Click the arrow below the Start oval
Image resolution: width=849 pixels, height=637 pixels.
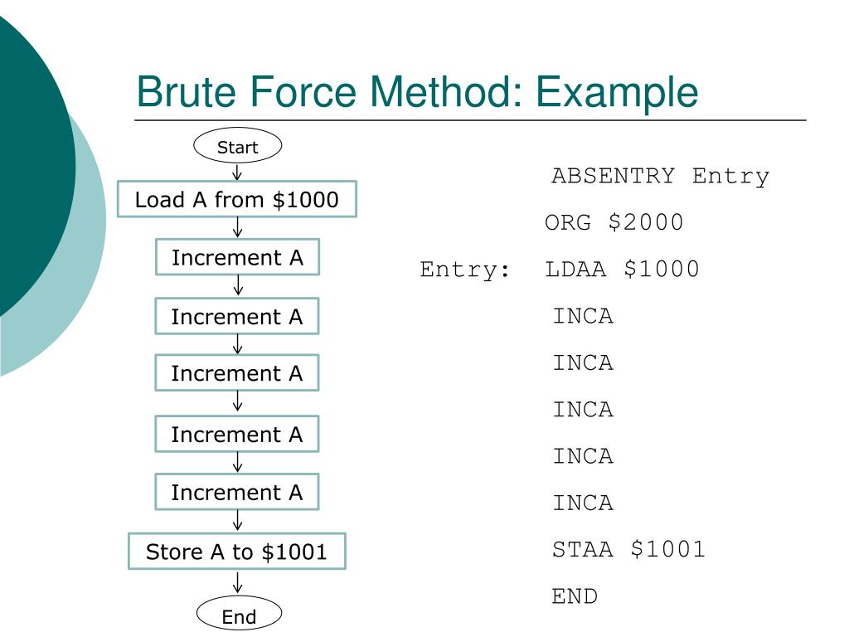coord(237,173)
